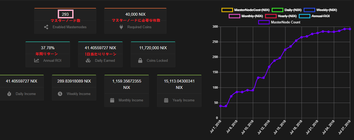Click the padlock icon beside Coins Locked

pyautogui.click(x=140, y=60)
